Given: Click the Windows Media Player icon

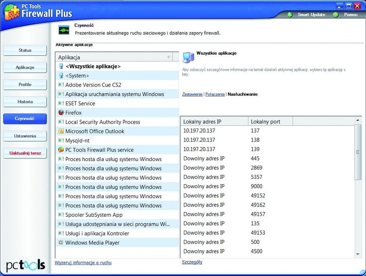Looking at the screenshot, I should 61,242.
